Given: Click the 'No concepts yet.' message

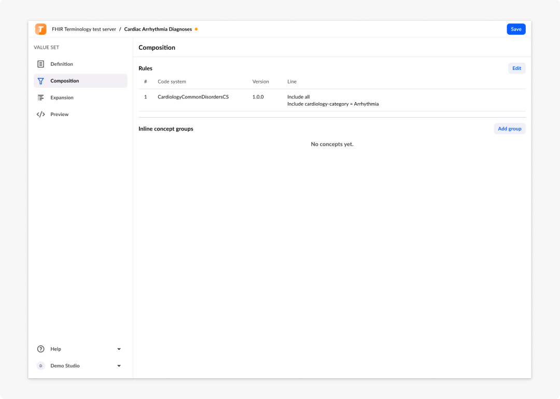Looking at the screenshot, I should 332,144.
